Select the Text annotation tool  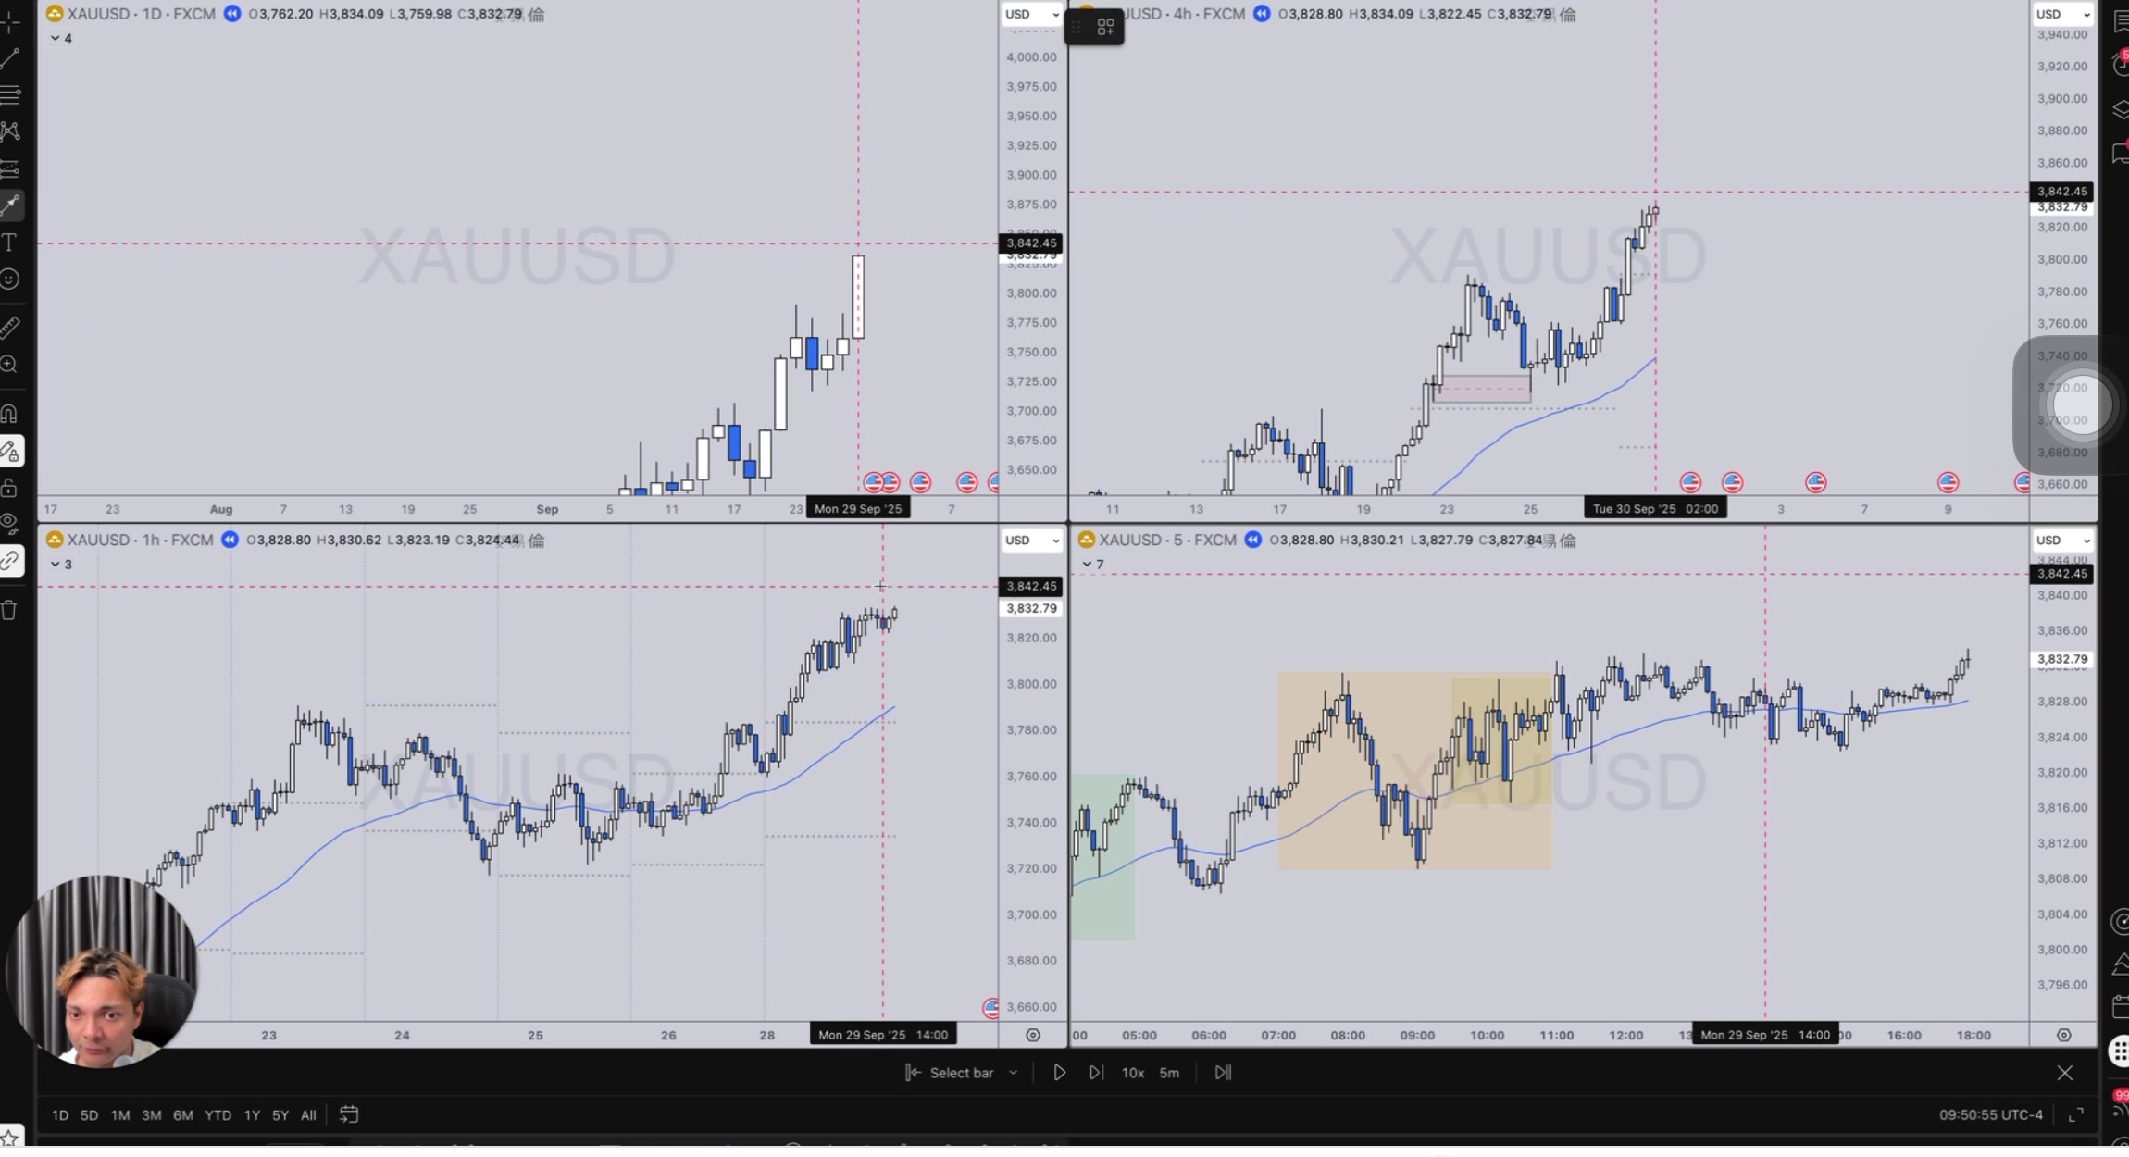coord(10,243)
